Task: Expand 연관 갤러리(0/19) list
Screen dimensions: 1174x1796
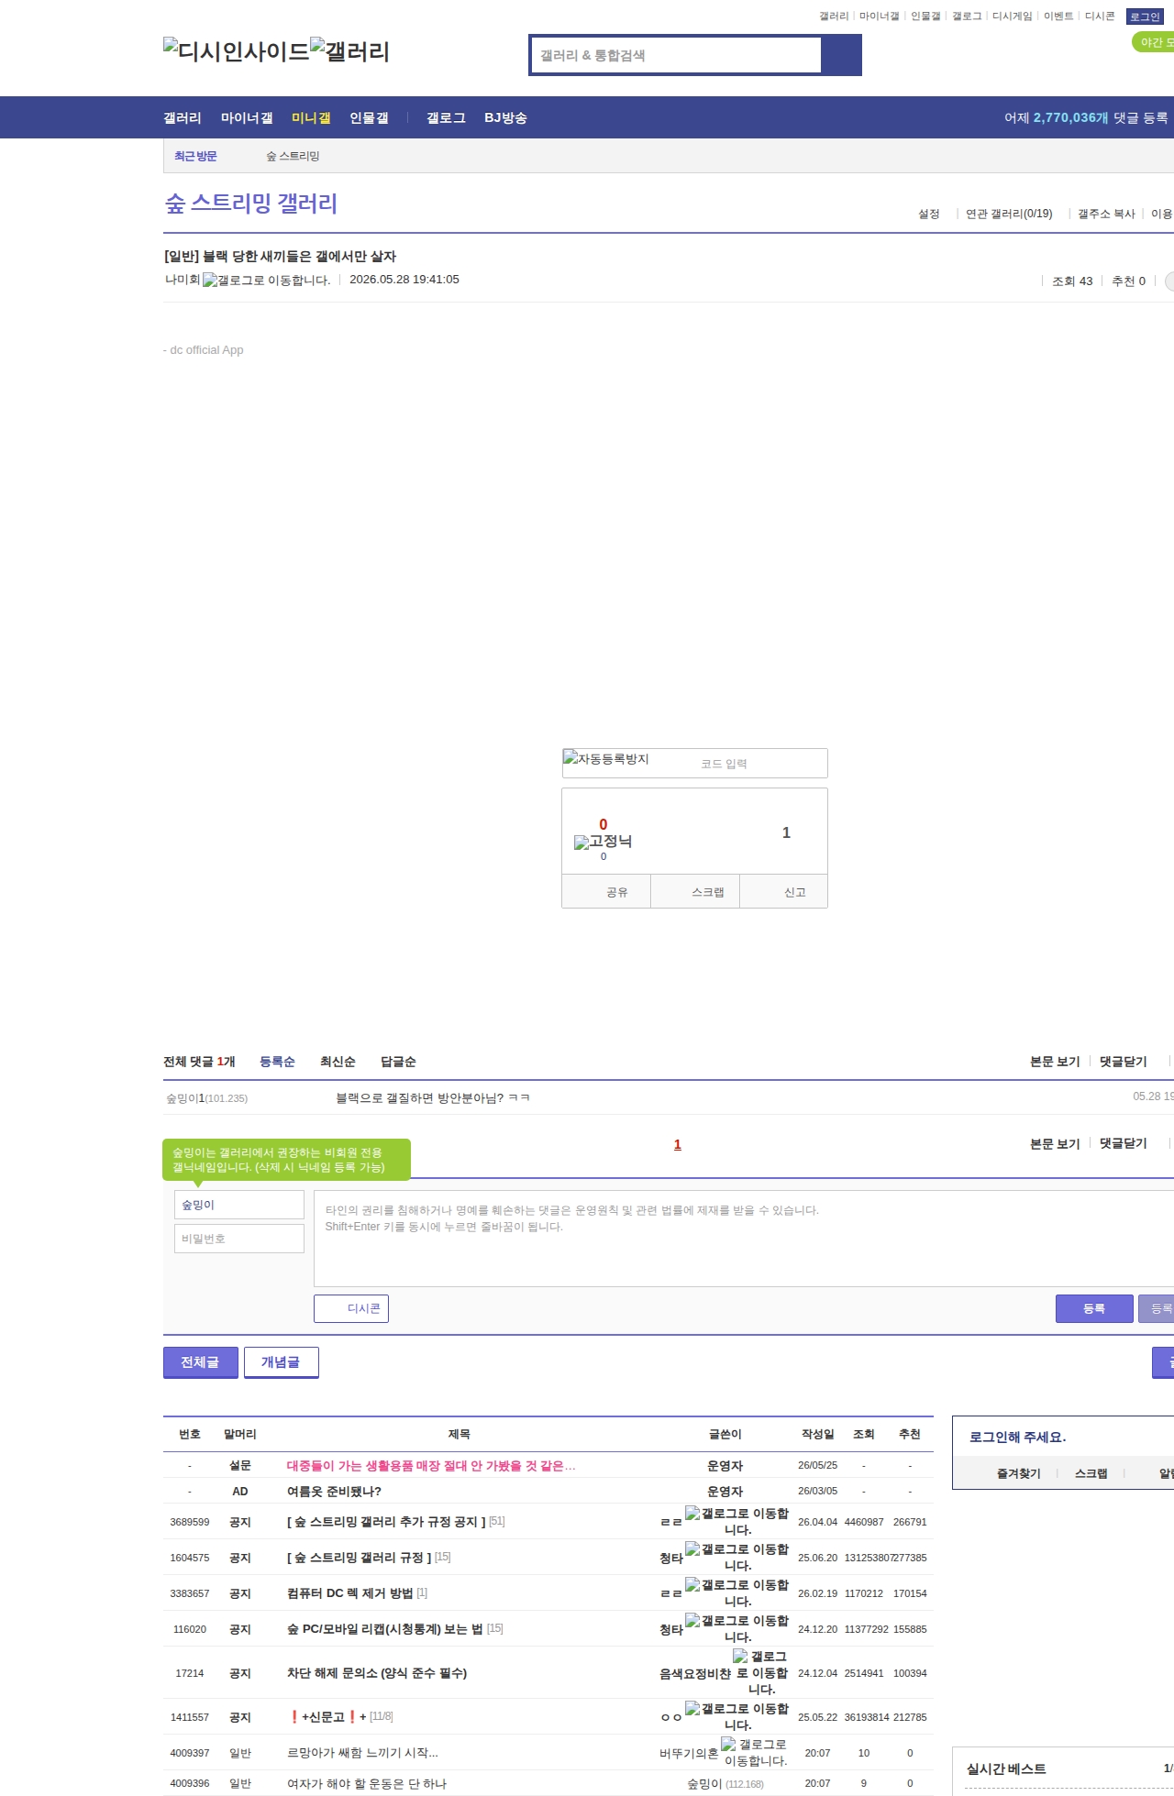Action: coord(1009,214)
